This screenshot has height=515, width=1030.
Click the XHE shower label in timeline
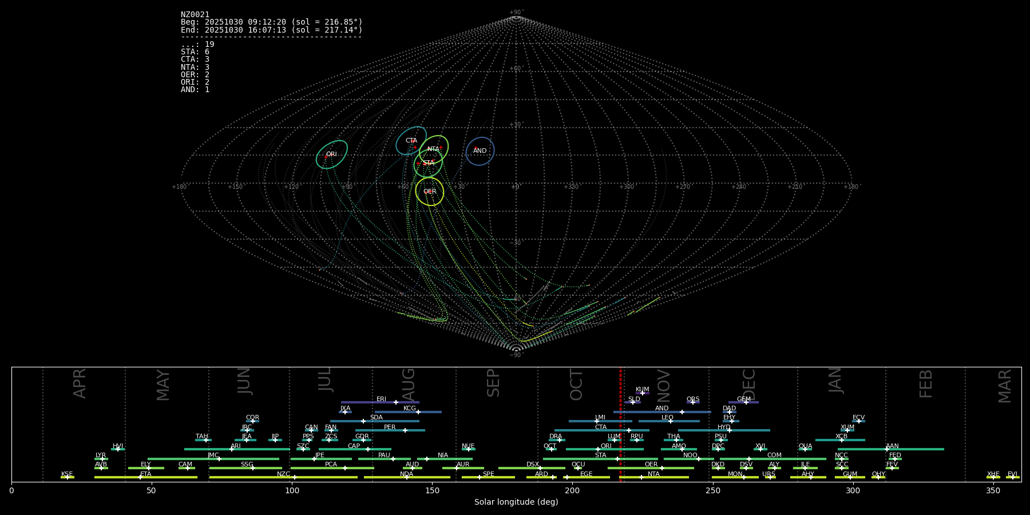pos(993,474)
